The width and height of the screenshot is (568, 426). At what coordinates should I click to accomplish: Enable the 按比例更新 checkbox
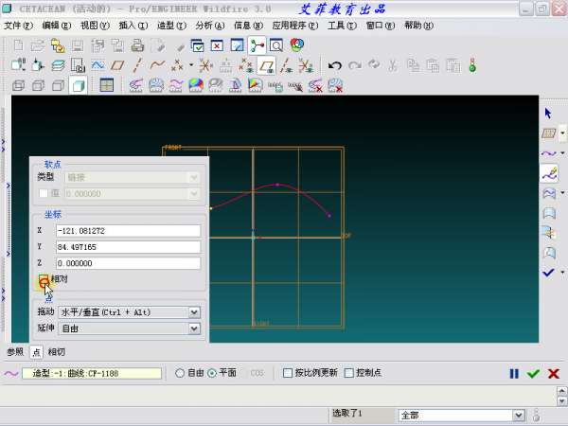coord(288,373)
